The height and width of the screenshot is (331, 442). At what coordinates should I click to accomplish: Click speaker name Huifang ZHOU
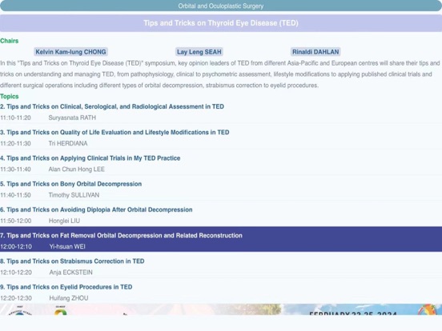[x=69, y=298]
